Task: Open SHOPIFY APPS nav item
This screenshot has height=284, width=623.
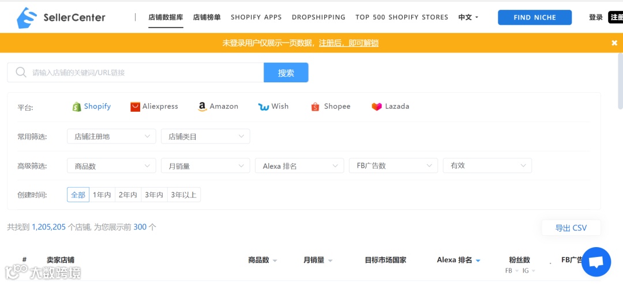Action: click(256, 17)
